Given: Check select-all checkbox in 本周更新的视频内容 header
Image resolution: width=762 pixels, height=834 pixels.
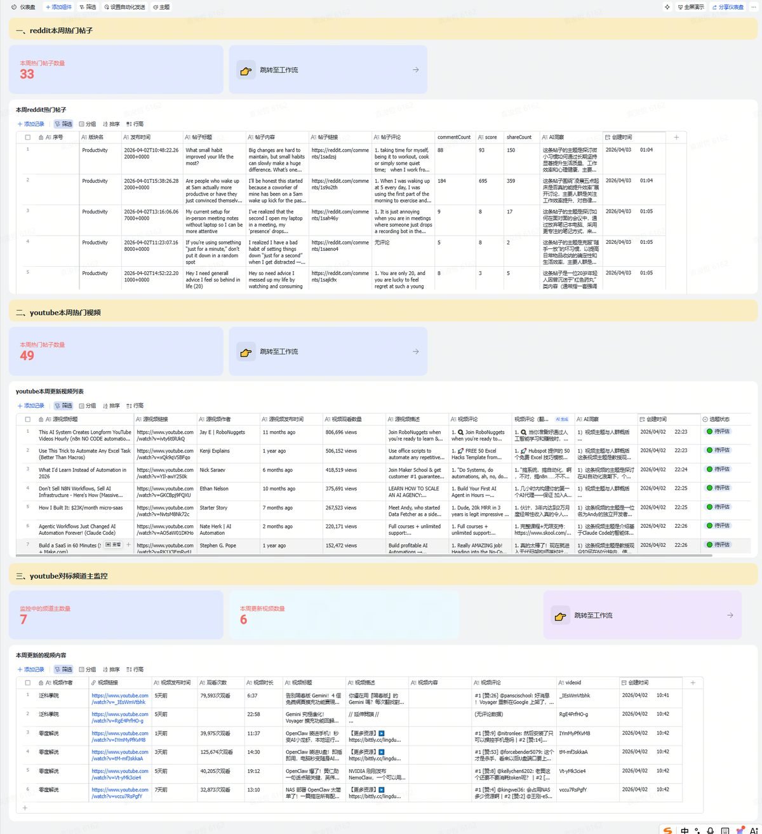Looking at the screenshot, I should tap(28, 683).
